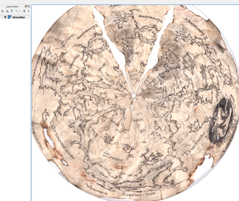Open the manage map themes eye dropdown
This screenshot has height=201, width=239.
coord(7,11)
